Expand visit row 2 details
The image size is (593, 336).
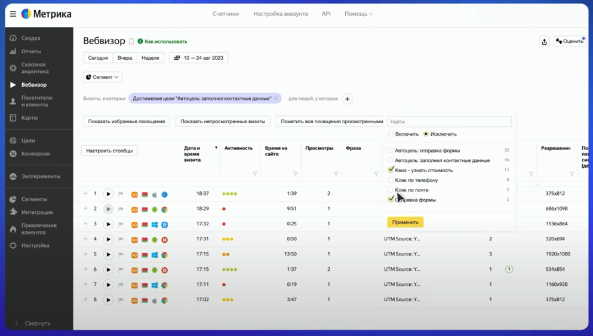(x=85, y=209)
